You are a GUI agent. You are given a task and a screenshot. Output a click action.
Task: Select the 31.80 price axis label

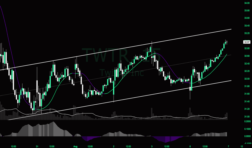click(x=247, y=86)
